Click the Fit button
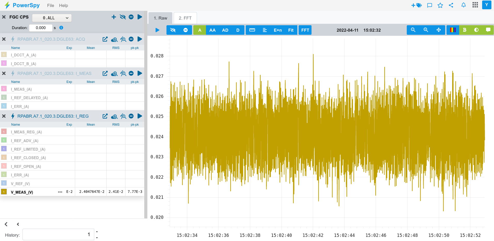 291,30
